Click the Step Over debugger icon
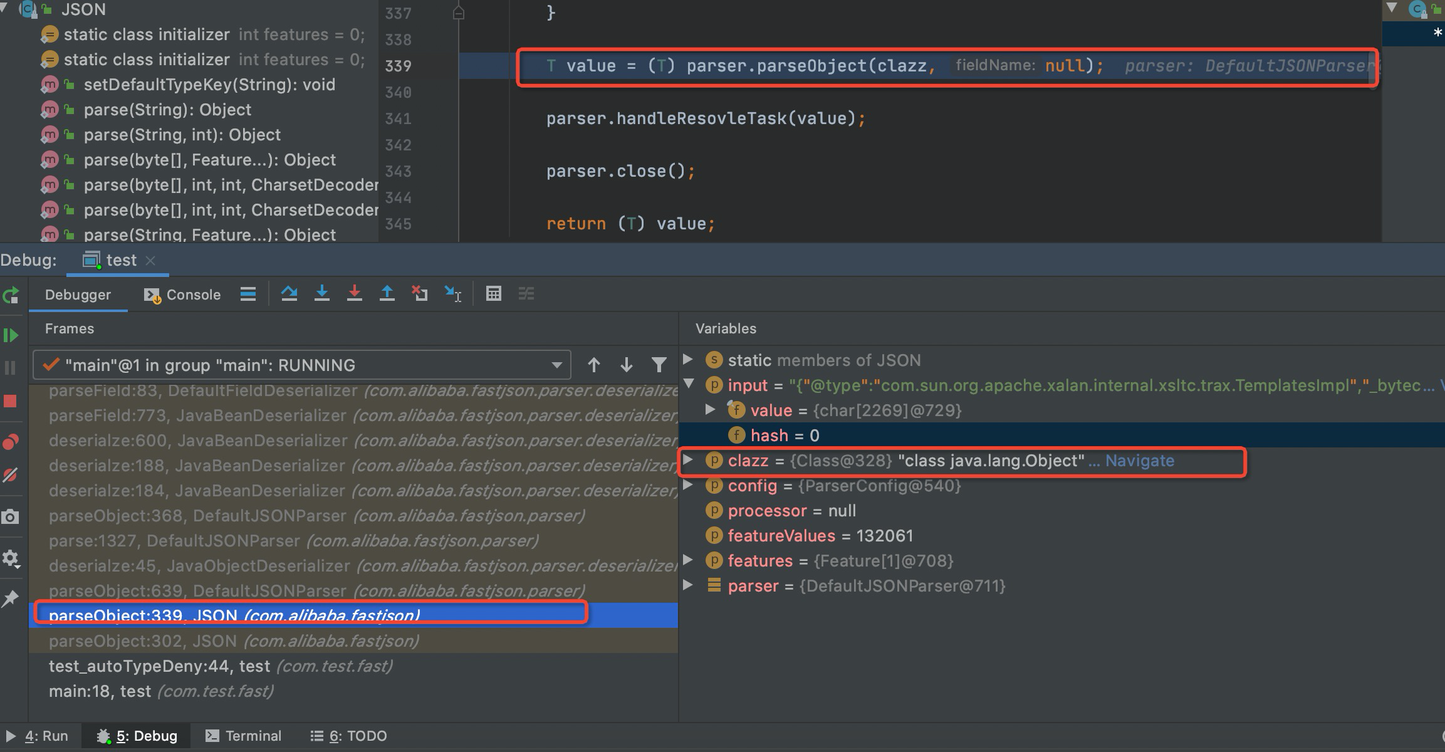This screenshot has height=752, width=1445. click(289, 293)
